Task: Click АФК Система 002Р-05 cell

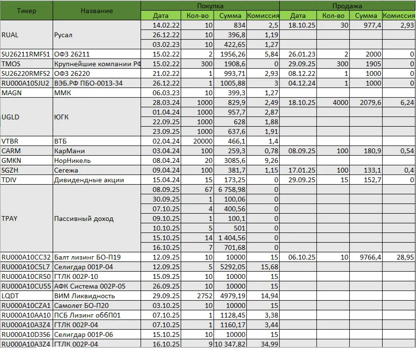Action: [x=97, y=286]
